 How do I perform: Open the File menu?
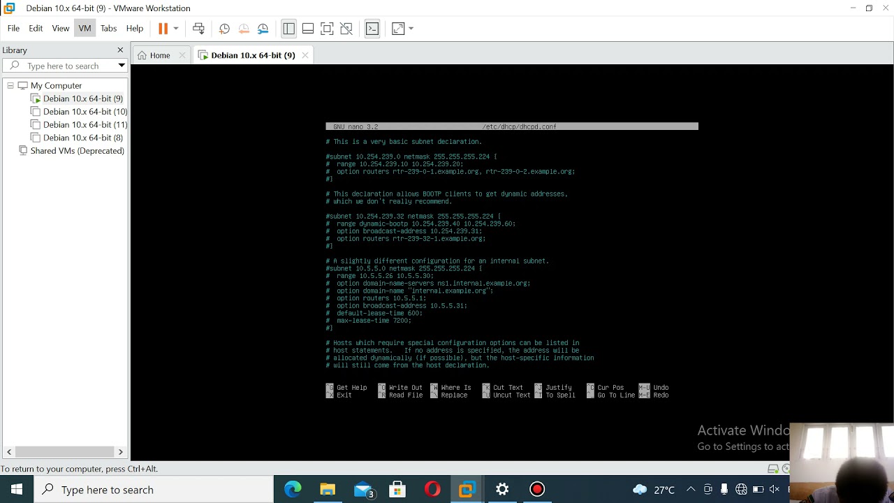[x=13, y=29]
